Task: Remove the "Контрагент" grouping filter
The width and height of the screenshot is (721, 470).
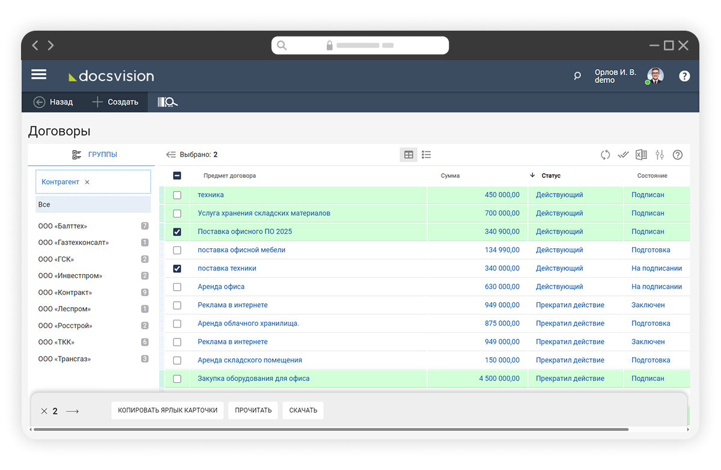Action: pyautogui.click(x=87, y=182)
